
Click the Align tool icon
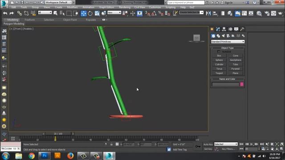tap(215, 13)
